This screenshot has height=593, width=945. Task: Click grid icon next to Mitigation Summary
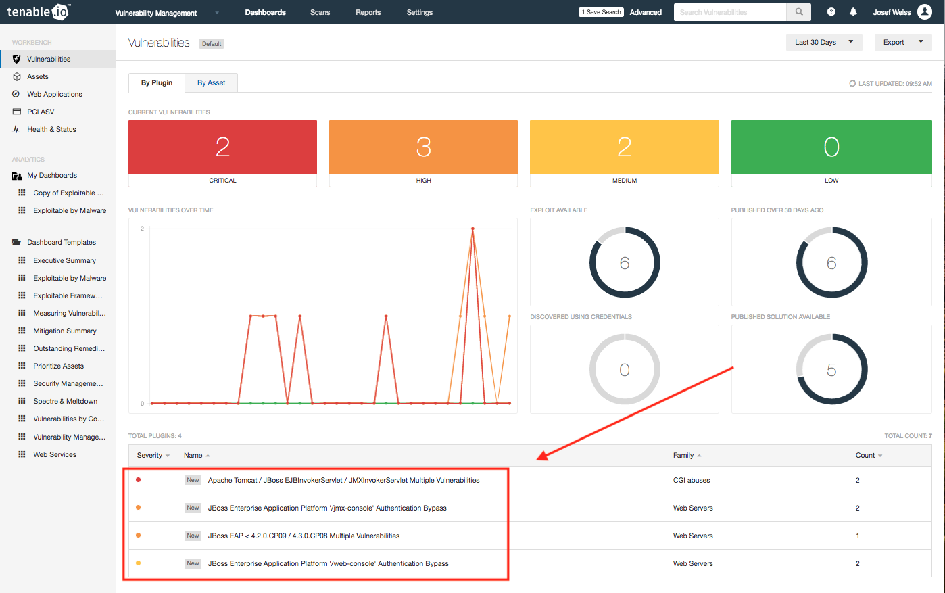22,331
